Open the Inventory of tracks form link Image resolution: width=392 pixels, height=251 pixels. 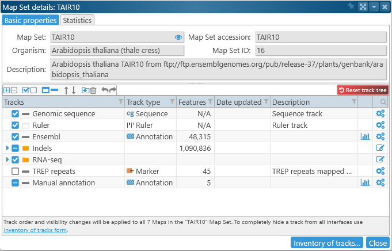tap(35, 230)
